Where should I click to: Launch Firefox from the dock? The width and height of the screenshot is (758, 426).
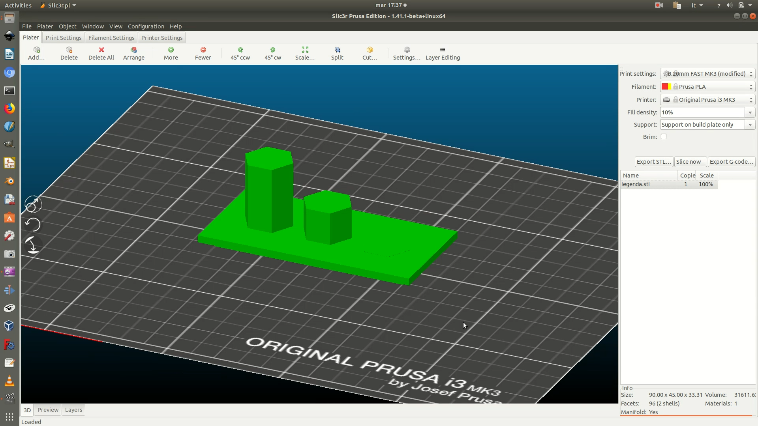[9, 108]
